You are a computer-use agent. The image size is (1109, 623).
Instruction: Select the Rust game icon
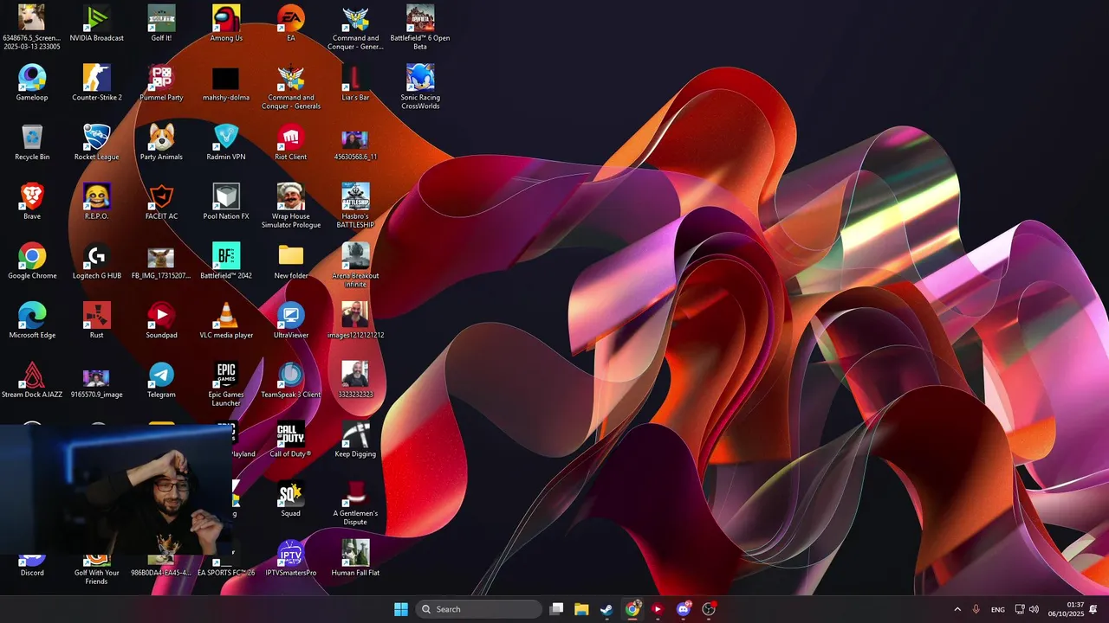coord(96,321)
